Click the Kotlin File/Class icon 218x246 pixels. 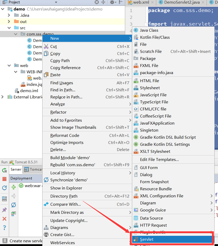pyautogui.click(x=136, y=37)
